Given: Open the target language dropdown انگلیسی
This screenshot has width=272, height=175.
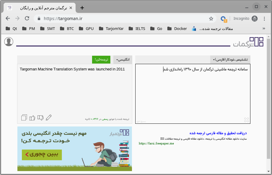Looking at the screenshot, I should (x=123, y=60).
